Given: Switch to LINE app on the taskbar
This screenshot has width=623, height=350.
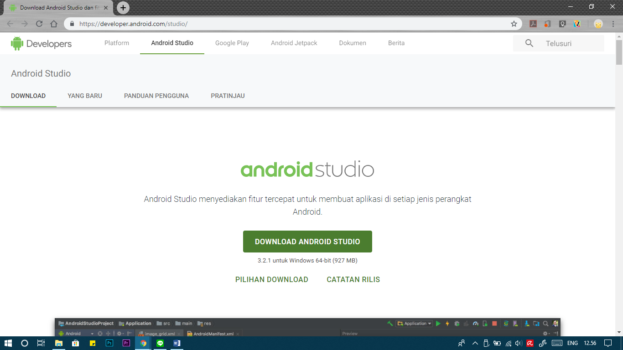Looking at the screenshot, I should (x=160, y=343).
